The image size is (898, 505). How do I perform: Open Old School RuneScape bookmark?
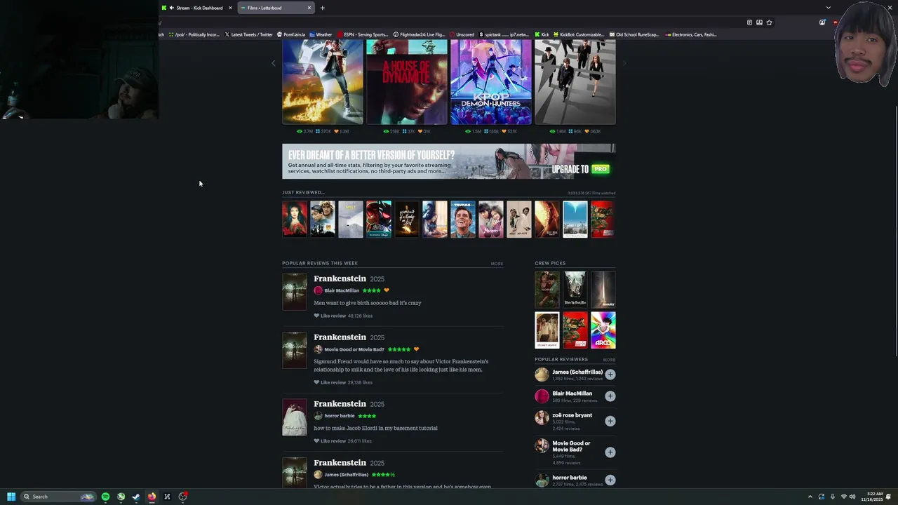click(634, 34)
